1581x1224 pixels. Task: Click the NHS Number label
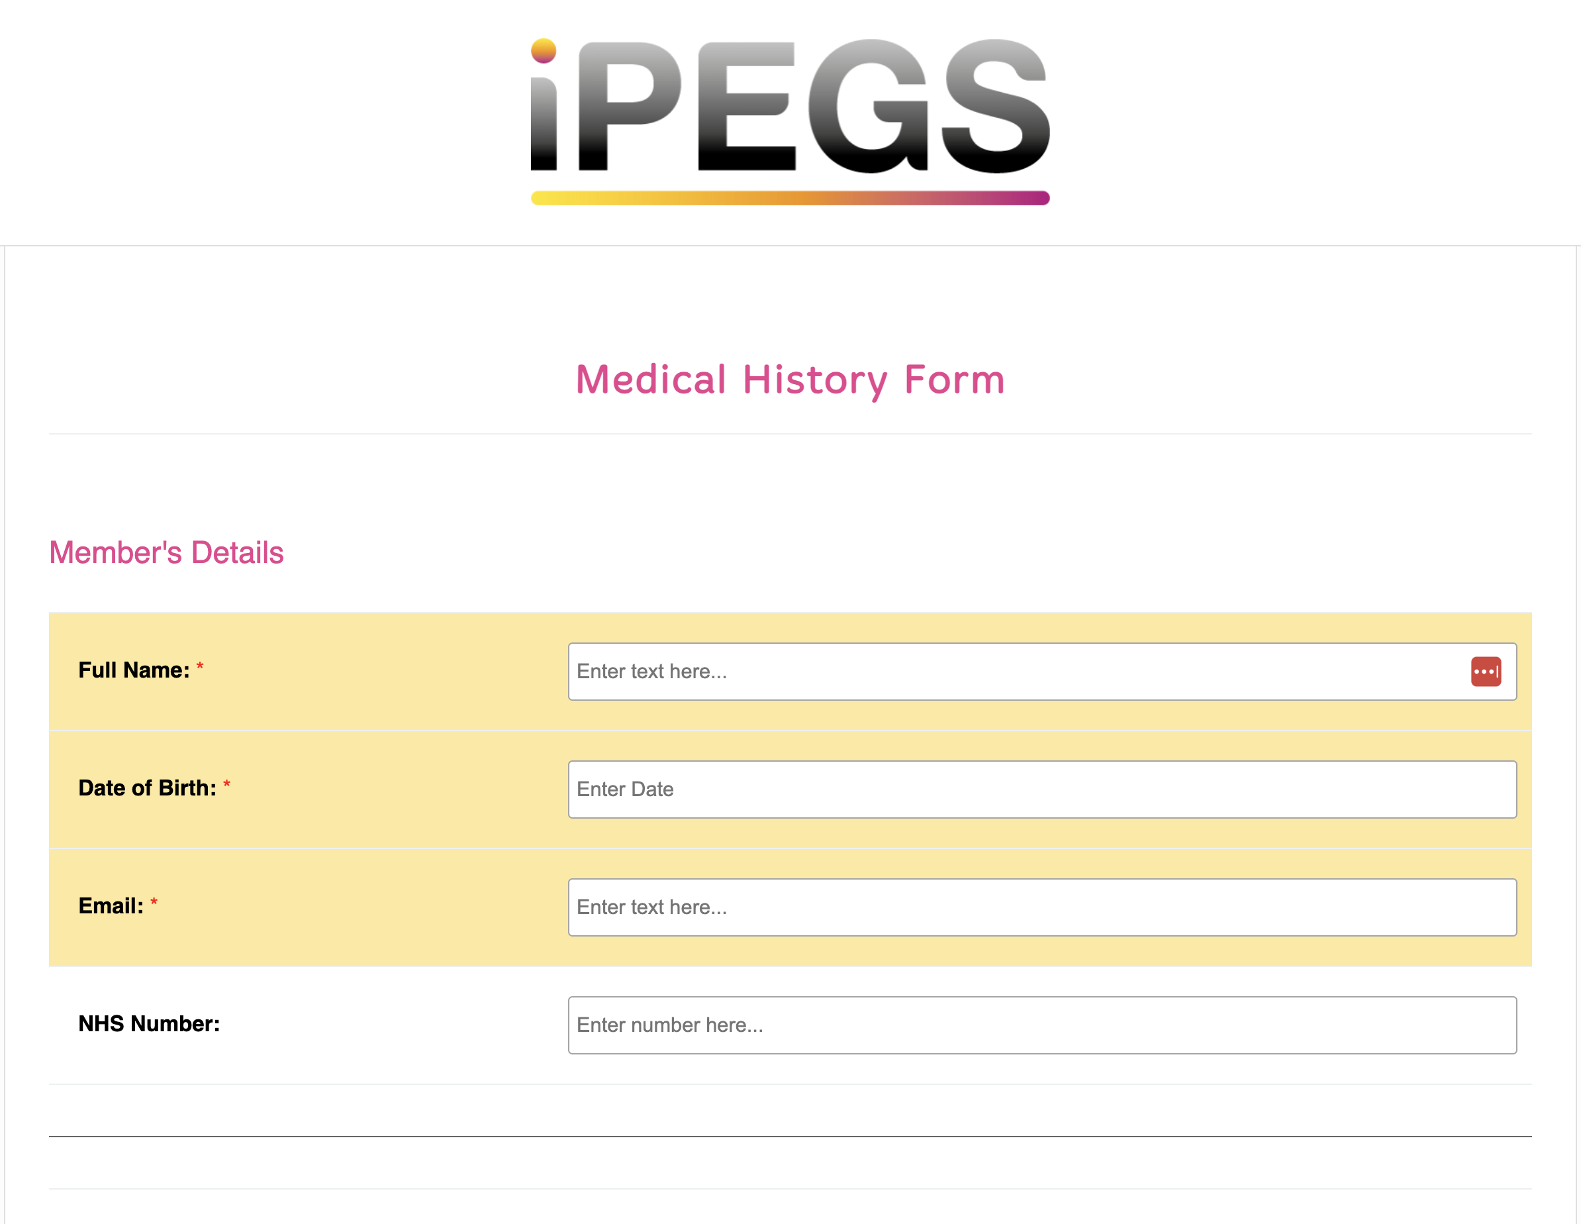pyautogui.click(x=147, y=1023)
